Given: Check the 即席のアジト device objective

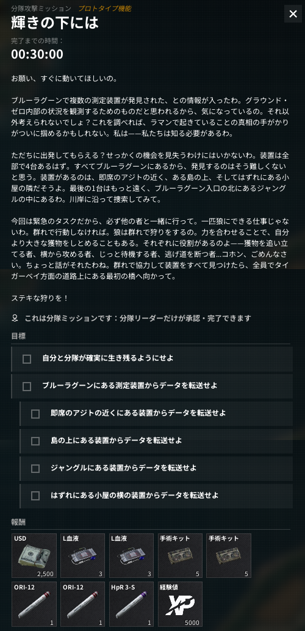Looking at the screenshot, I should 35,414.
